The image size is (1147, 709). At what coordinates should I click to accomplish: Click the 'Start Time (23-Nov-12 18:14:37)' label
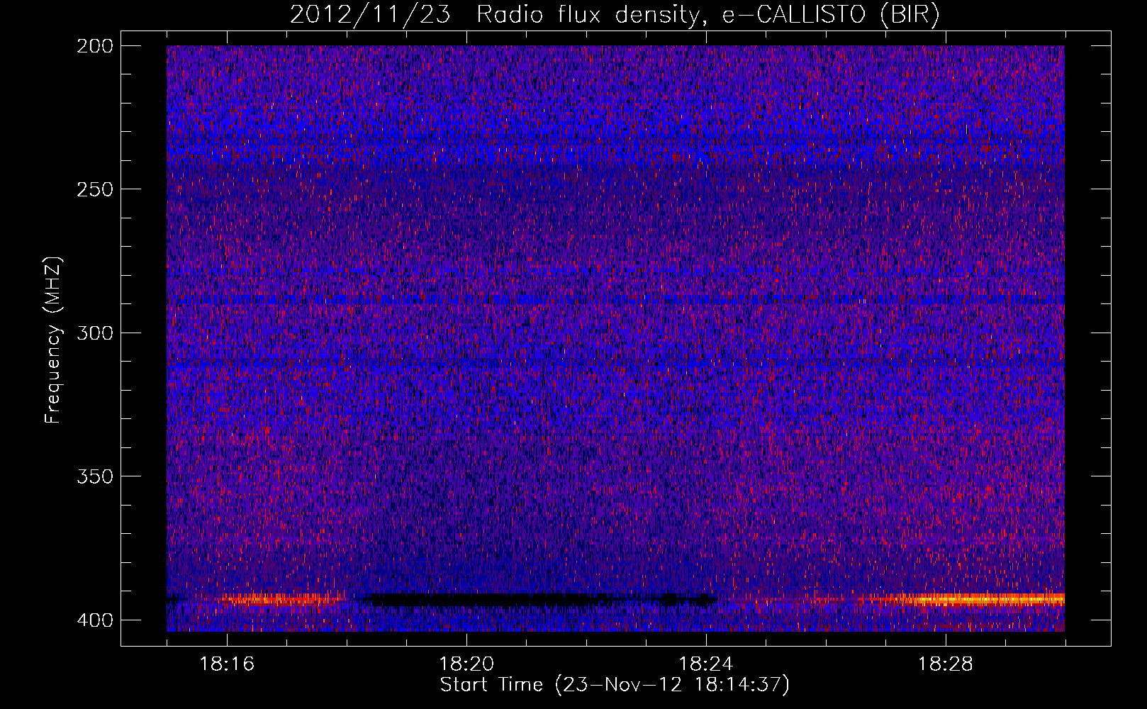[x=615, y=685]
